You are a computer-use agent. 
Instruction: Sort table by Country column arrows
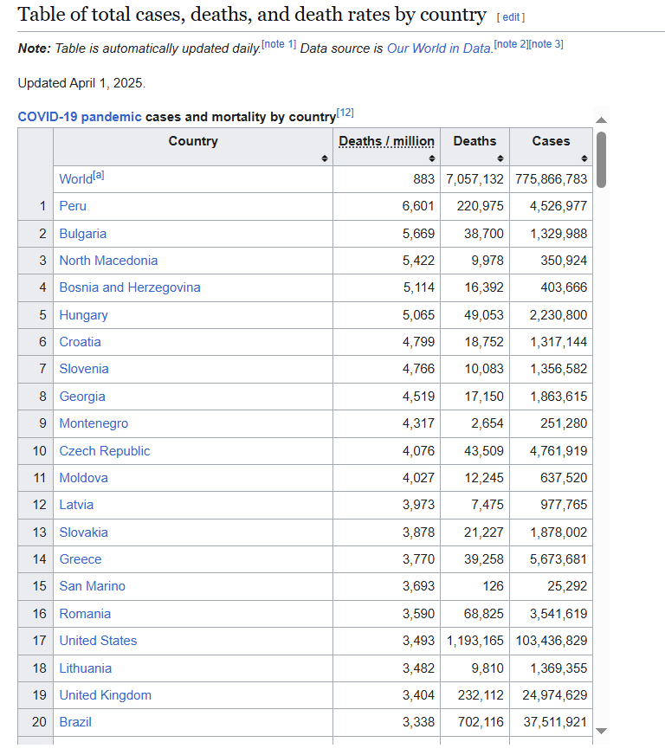coord(325,158)
